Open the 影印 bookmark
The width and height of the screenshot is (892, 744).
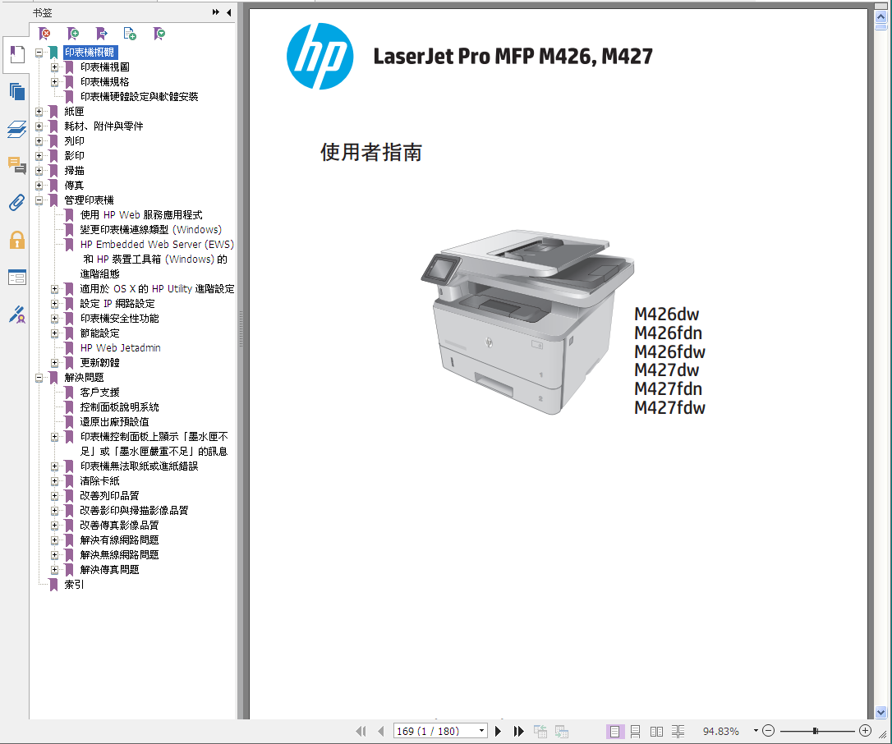point(74,156)
